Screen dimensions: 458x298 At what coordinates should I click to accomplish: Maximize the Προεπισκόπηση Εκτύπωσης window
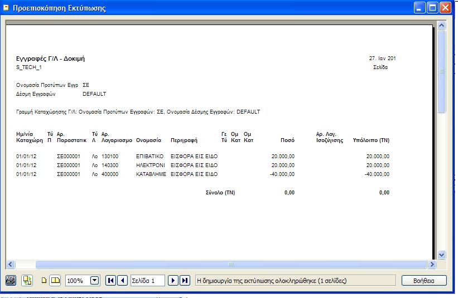[432, 8]
